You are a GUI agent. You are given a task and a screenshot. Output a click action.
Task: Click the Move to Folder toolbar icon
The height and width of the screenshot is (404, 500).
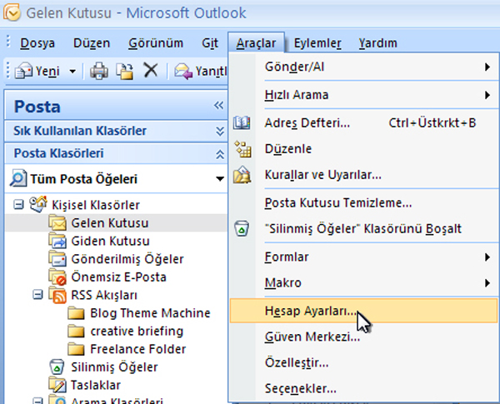125,71
